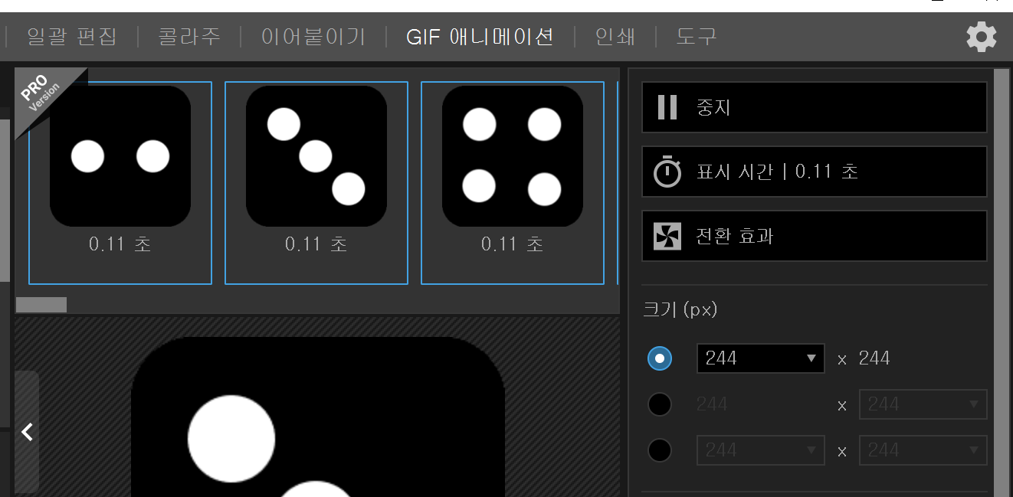This screenshot has width=1013, height=497.
Task: Click the 중지 button label
Action: click(x=713, y=107)
